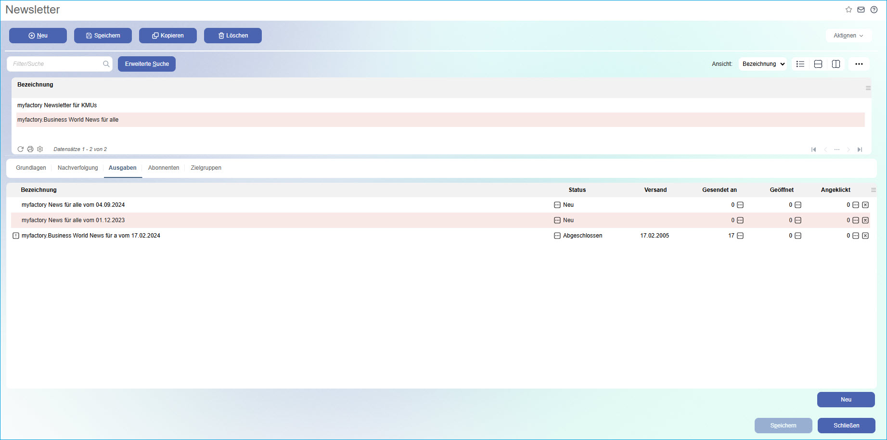
Task: Open Erweiterte Suche
Action: [147, 64]
